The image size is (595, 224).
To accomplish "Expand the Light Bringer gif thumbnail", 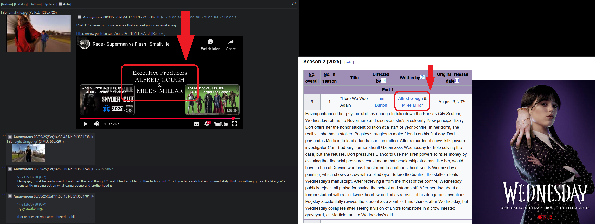I will point(28,153).
